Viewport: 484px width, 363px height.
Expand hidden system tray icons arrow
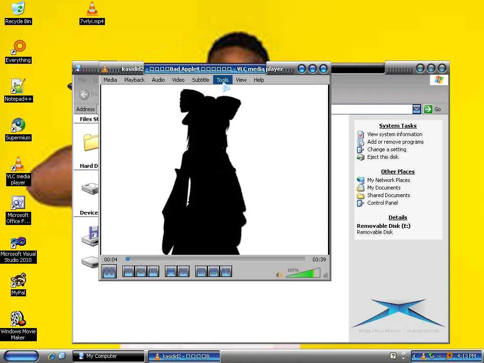pyautogui.click(x=415, y=356)
